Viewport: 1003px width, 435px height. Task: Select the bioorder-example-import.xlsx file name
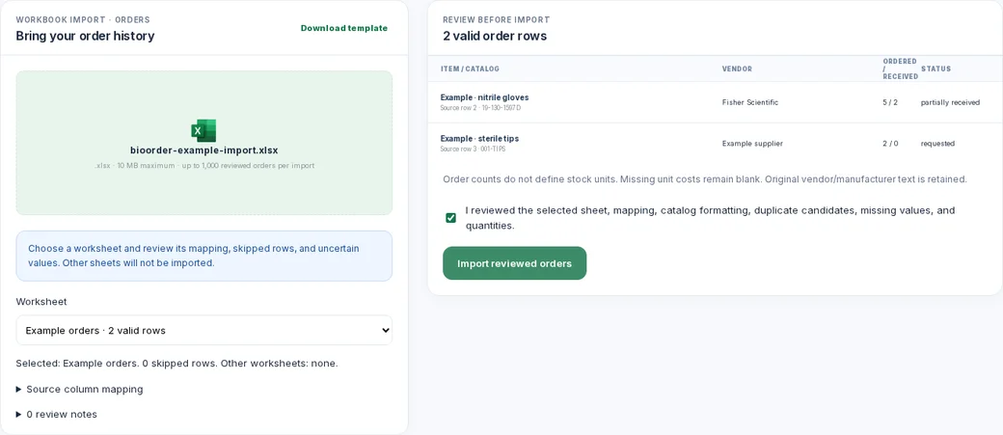204,151
